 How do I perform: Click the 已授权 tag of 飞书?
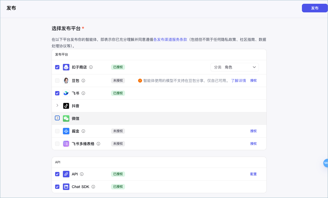118,93
